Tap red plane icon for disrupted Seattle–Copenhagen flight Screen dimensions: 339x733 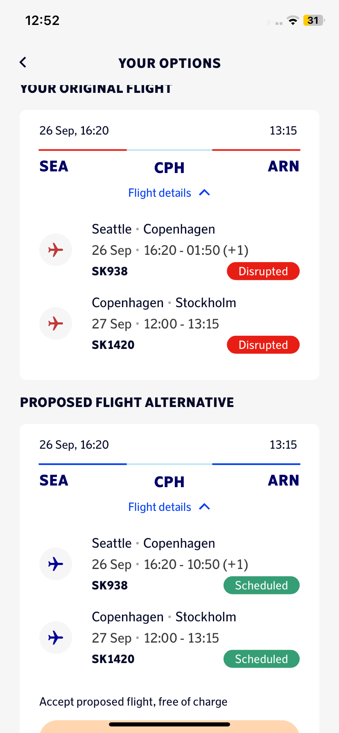[56, 250]
